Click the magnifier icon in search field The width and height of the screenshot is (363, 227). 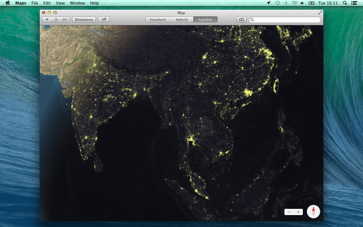252,20
